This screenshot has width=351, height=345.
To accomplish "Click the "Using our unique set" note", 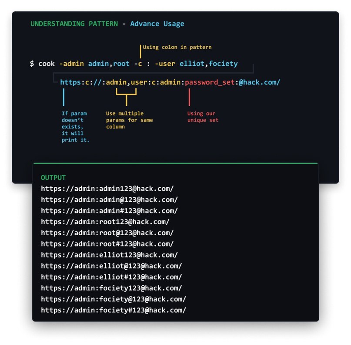I will pos(203,117).
